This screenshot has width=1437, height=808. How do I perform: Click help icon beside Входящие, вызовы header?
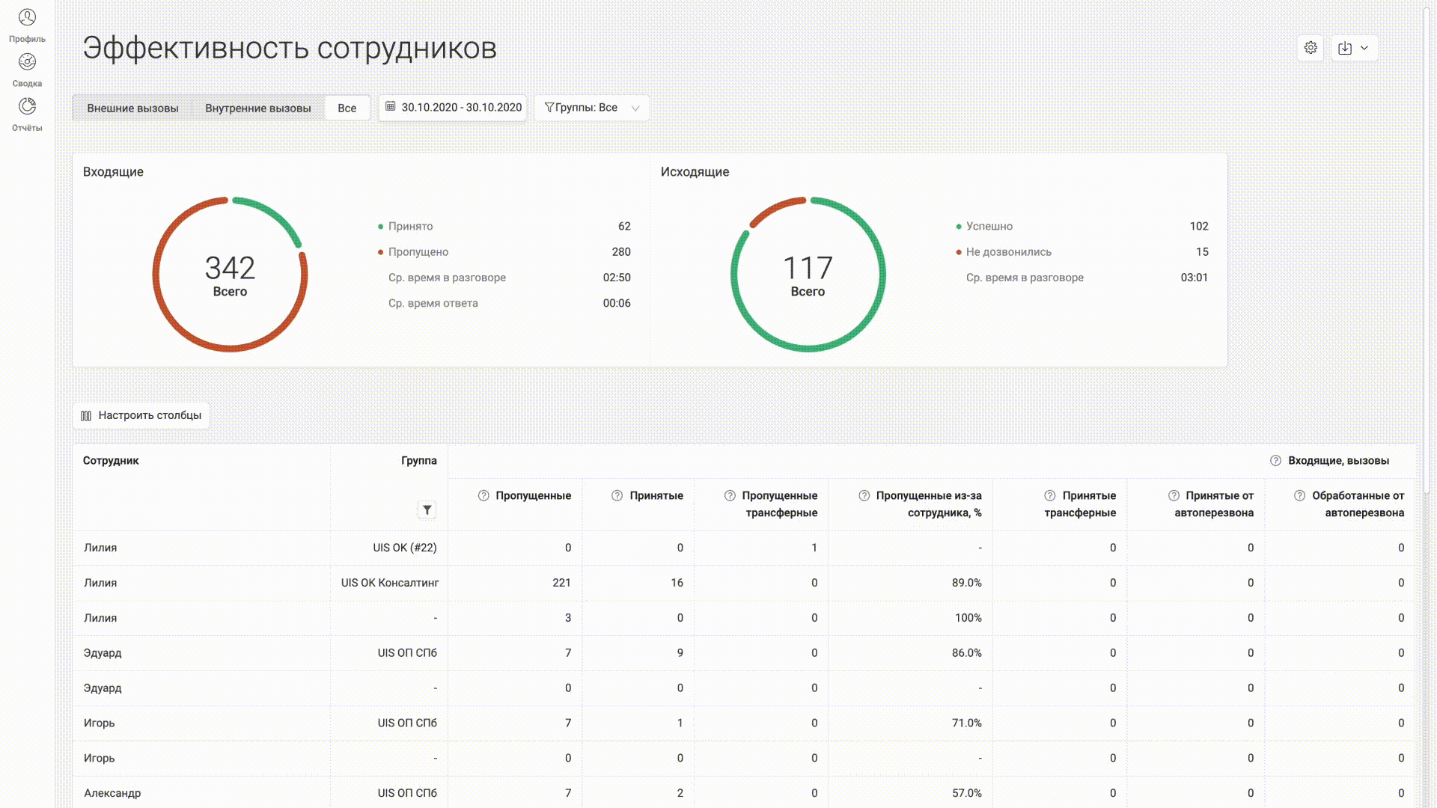tap(1275, 461)
